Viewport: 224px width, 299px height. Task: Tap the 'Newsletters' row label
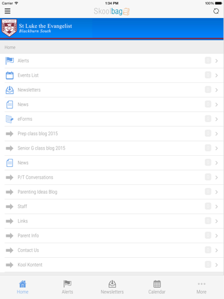pyautogui.click(x=29, y=90)
